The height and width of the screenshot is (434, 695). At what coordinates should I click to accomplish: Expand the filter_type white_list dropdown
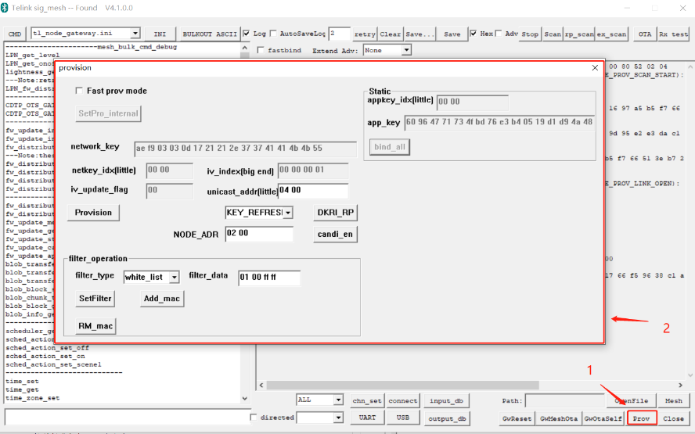[175, 278]
